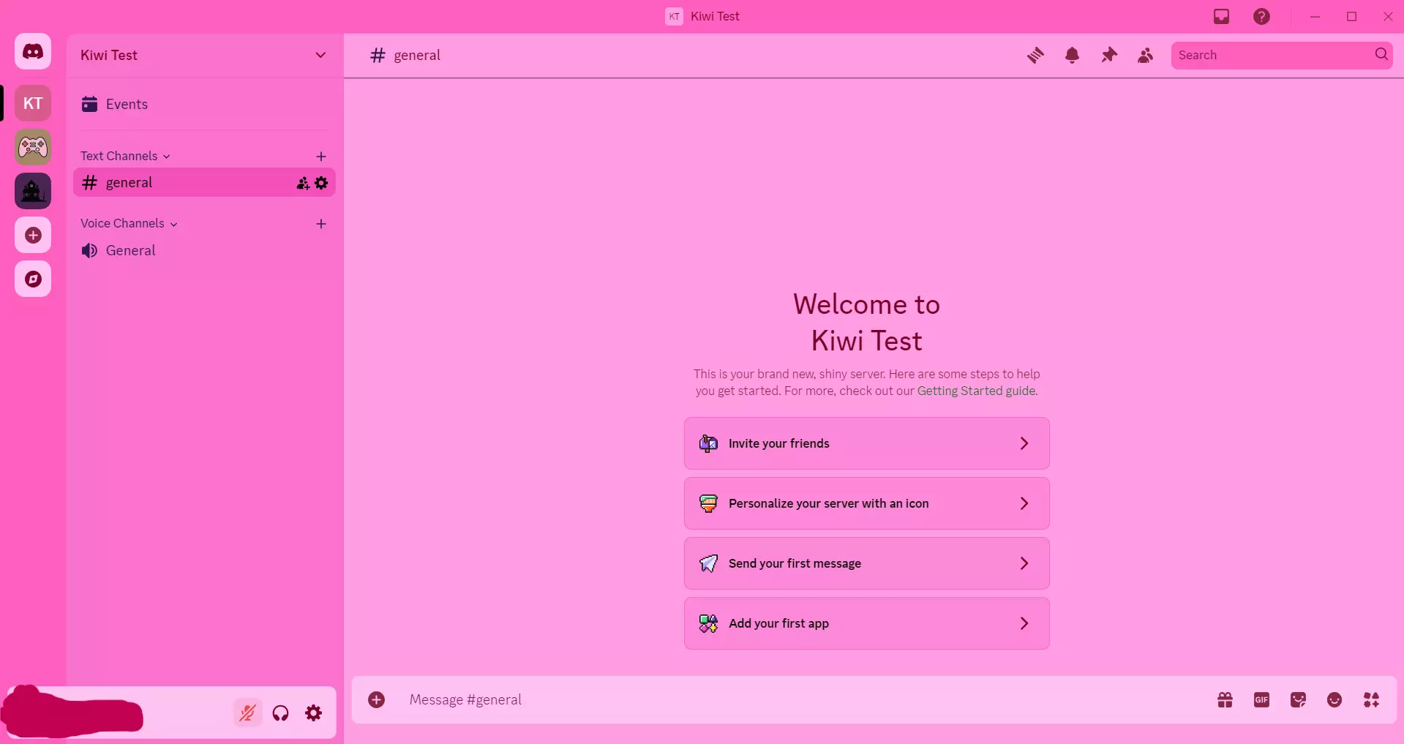1404x744 pixels.
Task: Click Send your first message
Action: point(866,563)
